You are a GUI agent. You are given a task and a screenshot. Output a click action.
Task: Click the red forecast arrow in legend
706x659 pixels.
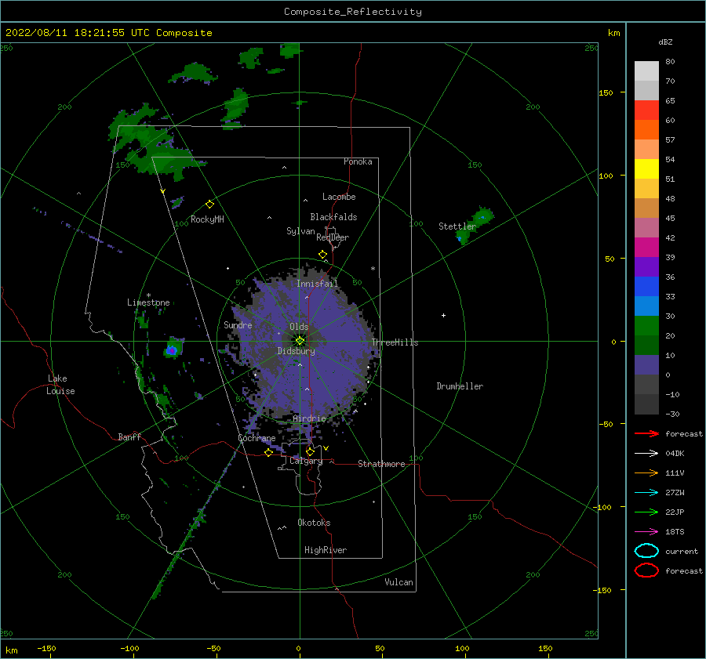[x=646, y=433]
